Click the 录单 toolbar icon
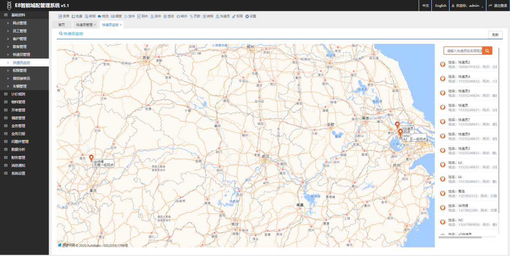The height and width of the screenshot is (256, 510). pyautogui.click(x=60, y=17)
